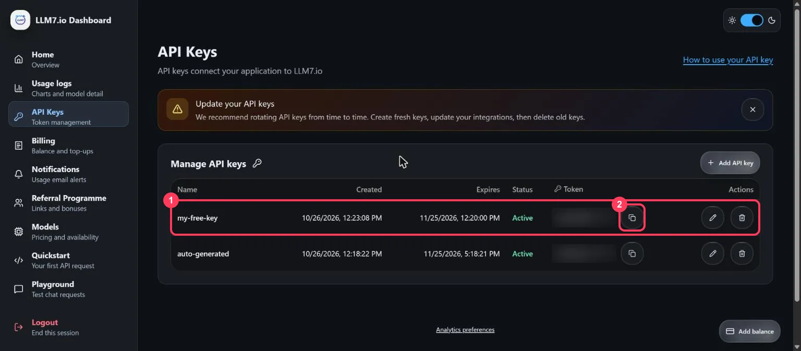Image resolution: width=801 pixels, height=351 pixels.
Task: Click the Playground chat bubble icon
Action: [19, 289]
